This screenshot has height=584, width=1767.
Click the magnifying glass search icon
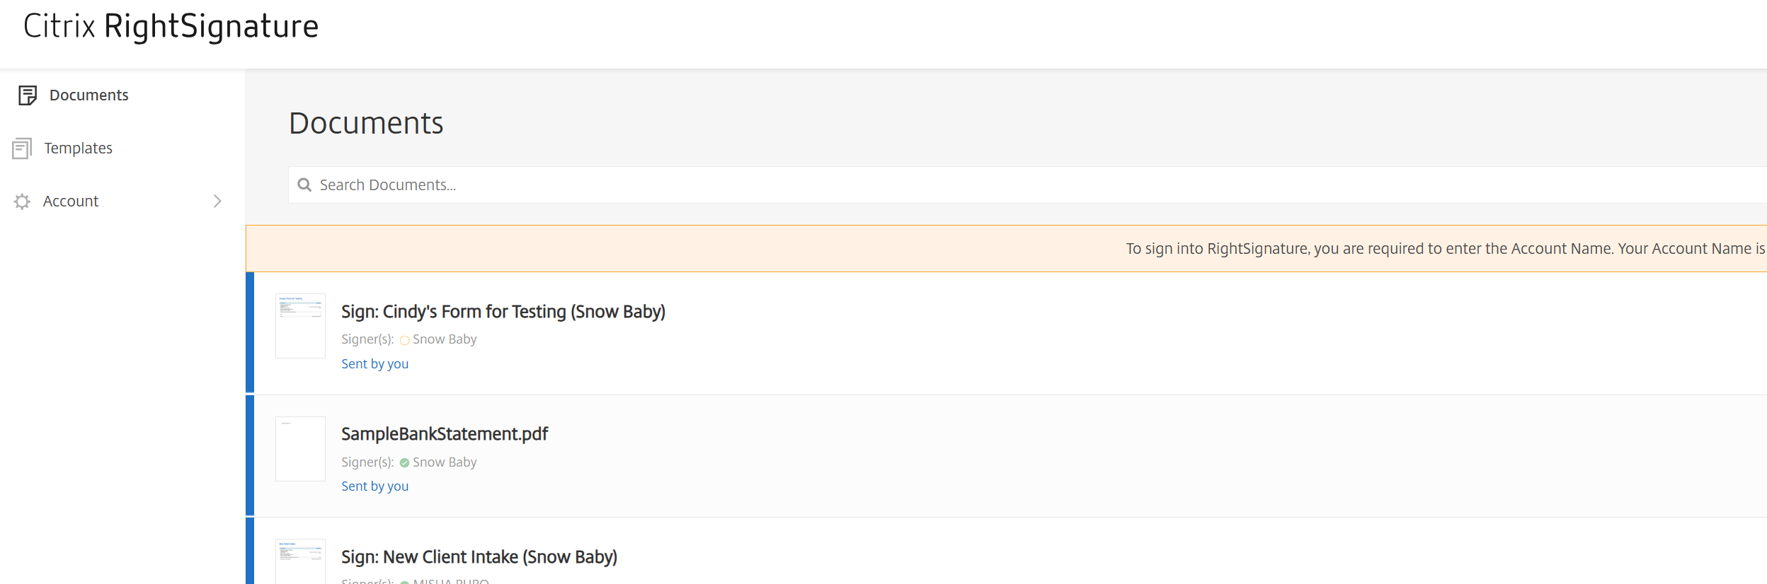(304, 185)
